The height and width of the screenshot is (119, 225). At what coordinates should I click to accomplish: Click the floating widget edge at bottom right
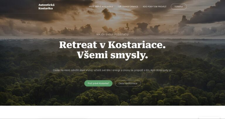[209, 118]
